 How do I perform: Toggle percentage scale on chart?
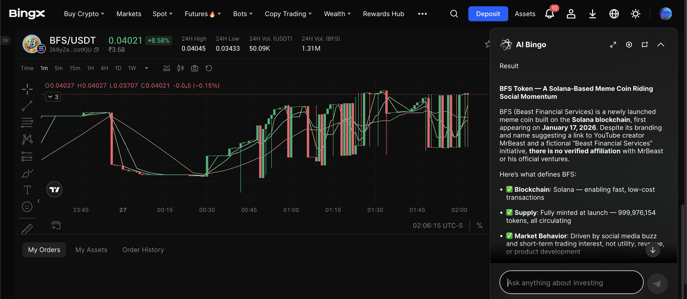(x=479, y=225)
